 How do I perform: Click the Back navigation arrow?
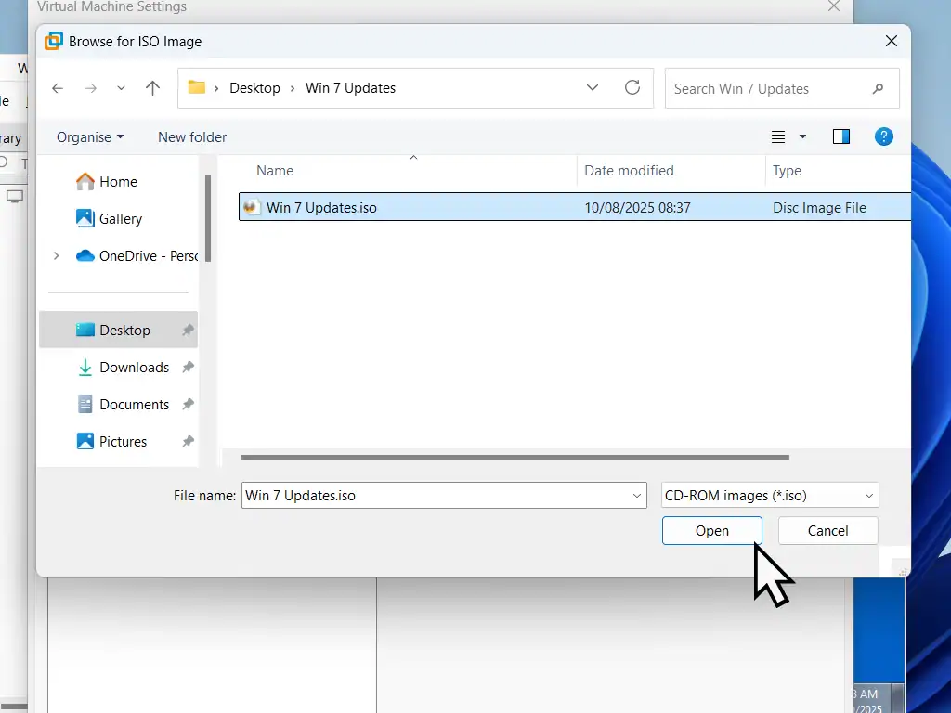click(58, 88)
